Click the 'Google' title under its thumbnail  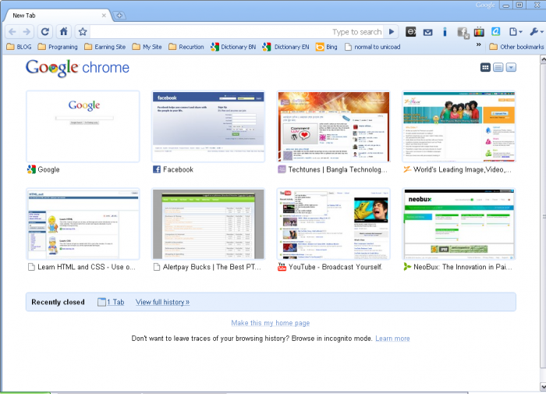(x=48, y=169)
